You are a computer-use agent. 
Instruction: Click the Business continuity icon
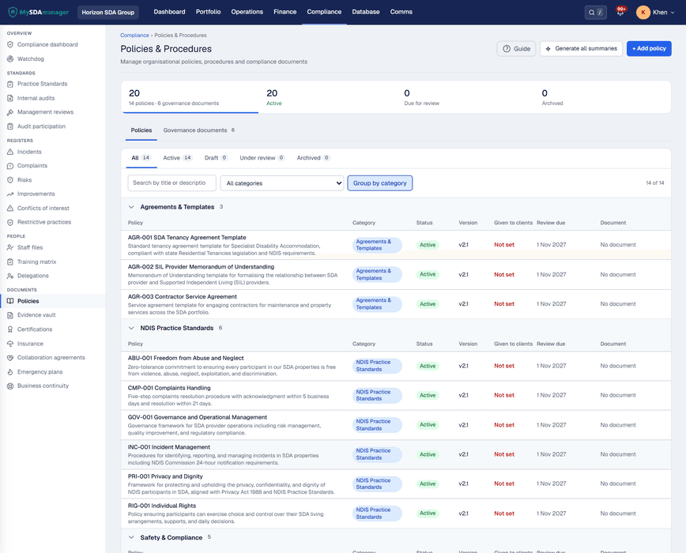pos(10,386)
